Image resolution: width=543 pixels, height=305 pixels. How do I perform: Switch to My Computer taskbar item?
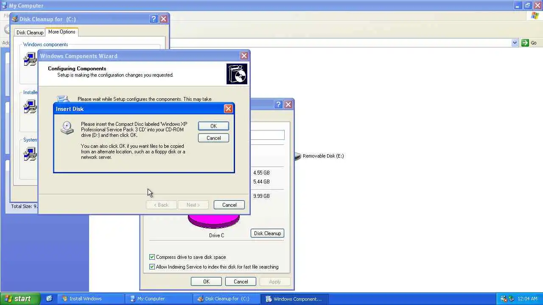(x=159, y=299)
